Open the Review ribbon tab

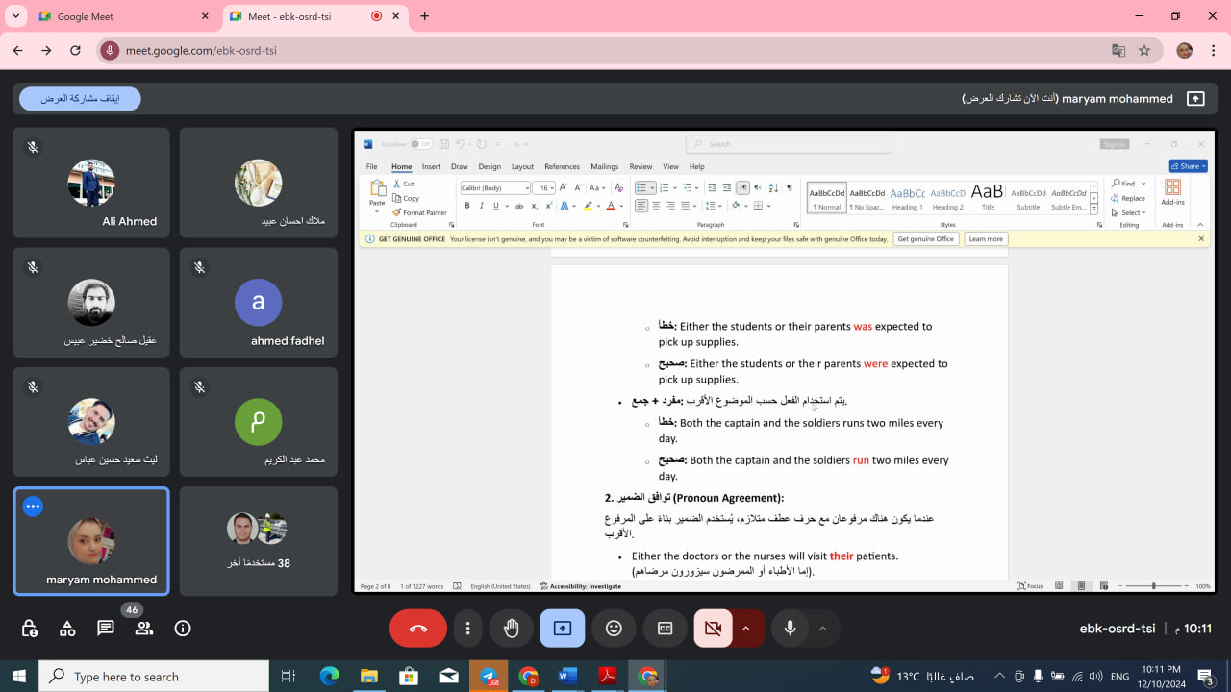click(x=641, y=166)
